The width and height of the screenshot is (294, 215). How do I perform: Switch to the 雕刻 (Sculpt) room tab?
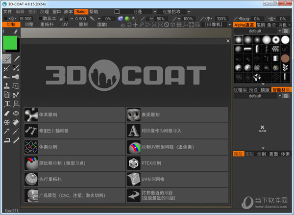83,25
